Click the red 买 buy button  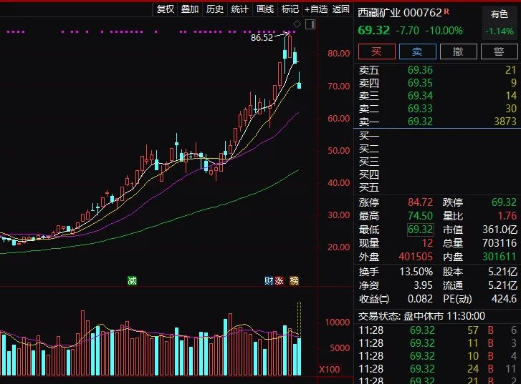point(377,51)
